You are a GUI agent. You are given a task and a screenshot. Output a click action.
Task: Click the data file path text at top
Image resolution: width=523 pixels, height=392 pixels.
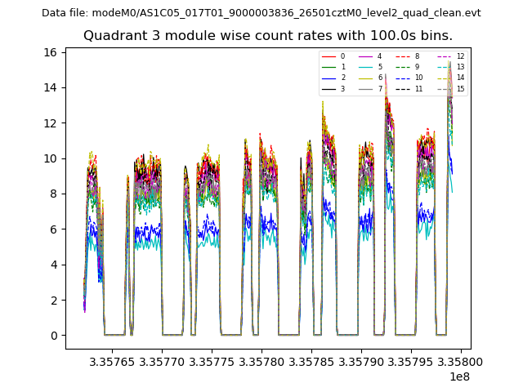tap(261, 12)
